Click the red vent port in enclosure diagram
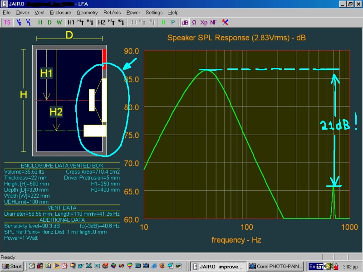The height and width of the screenshot is (272, 363). 104,59
